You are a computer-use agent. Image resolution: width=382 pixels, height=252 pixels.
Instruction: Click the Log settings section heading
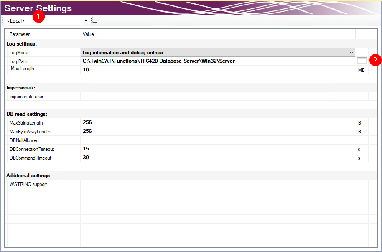tap(21, 44)
